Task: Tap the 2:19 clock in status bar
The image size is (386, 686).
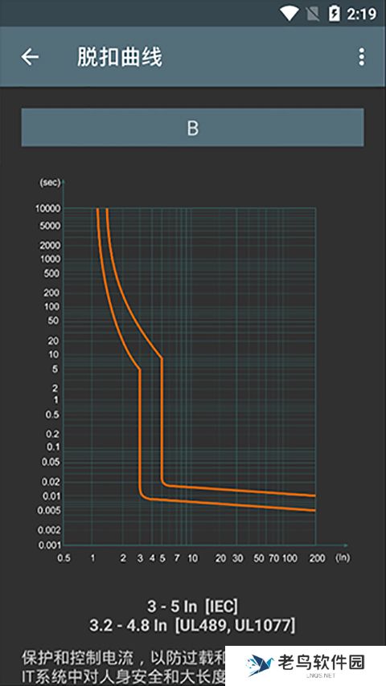Action: tap(361, 14)
